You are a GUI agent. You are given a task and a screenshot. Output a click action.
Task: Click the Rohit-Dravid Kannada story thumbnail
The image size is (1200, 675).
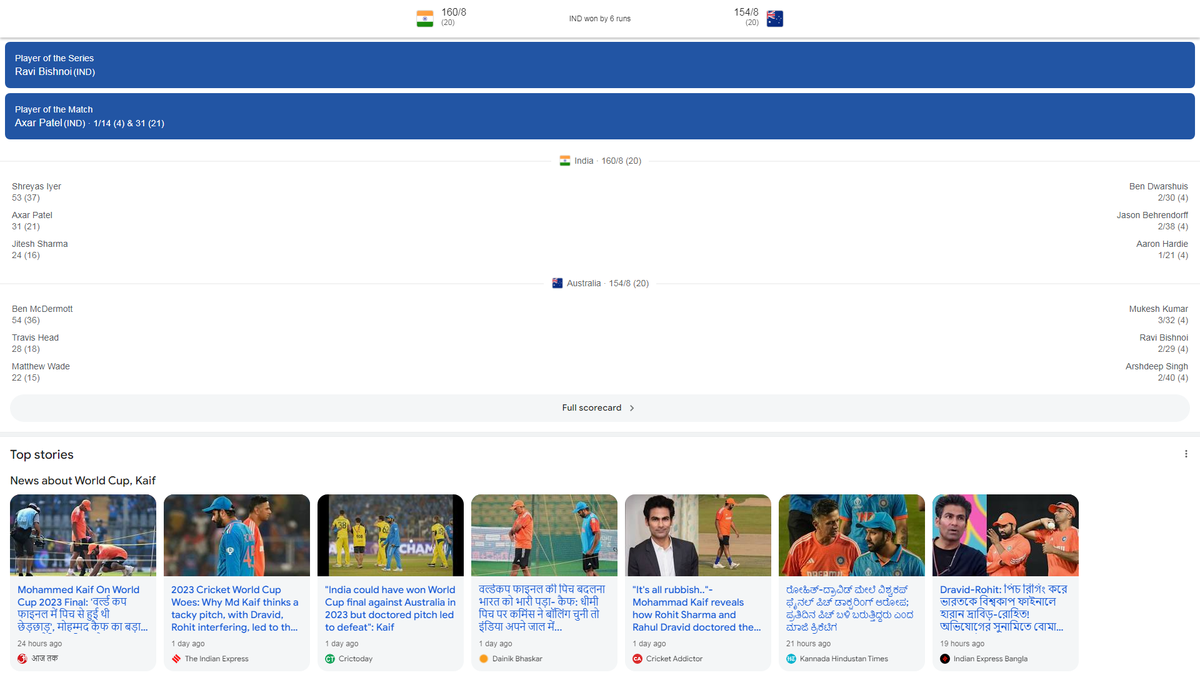[x=851, y=535]
